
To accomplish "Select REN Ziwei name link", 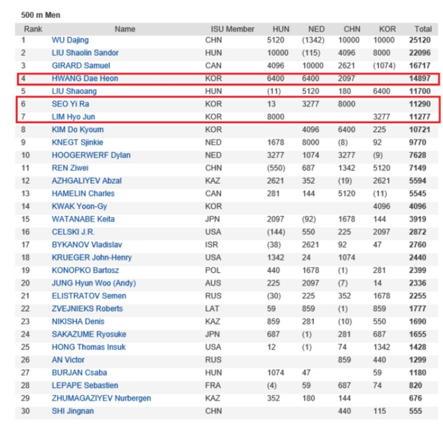I will tap(70, 168).
